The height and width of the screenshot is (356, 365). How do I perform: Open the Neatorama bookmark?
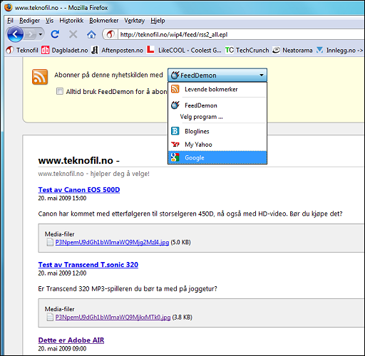click(292, 51)
